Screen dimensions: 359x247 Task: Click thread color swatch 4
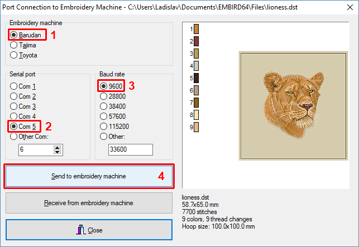click(196, 66)
